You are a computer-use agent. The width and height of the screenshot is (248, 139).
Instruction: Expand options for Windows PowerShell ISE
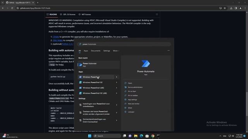(117, 82)
